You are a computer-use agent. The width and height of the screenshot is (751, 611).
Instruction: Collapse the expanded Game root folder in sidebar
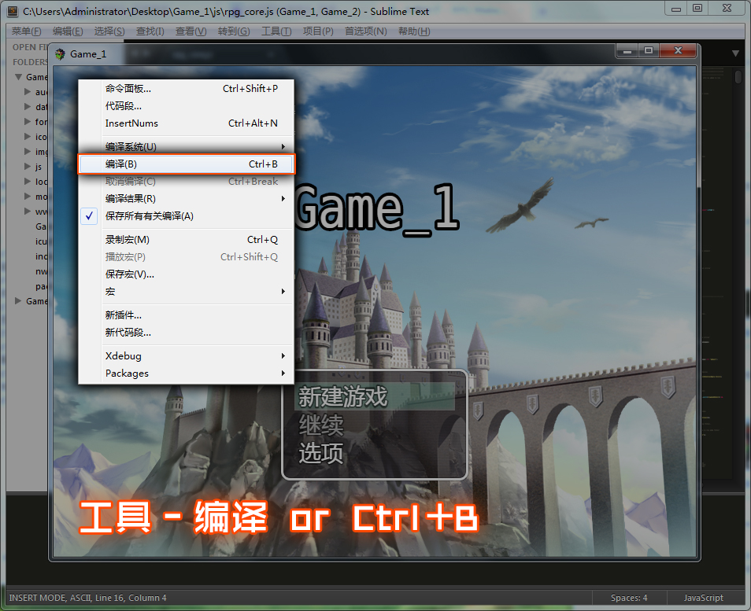(19, 77)
